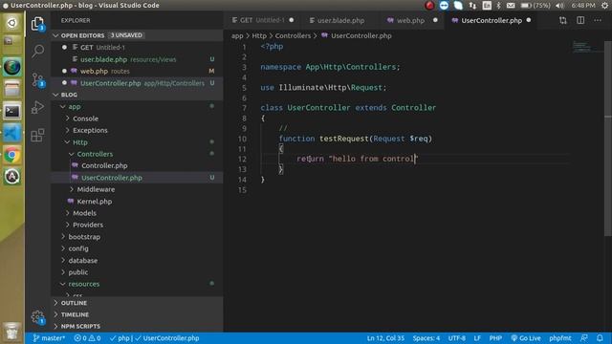Screen dimensions: 612x344
Task: Open the Software Updater dock icon
Action: 12,177
